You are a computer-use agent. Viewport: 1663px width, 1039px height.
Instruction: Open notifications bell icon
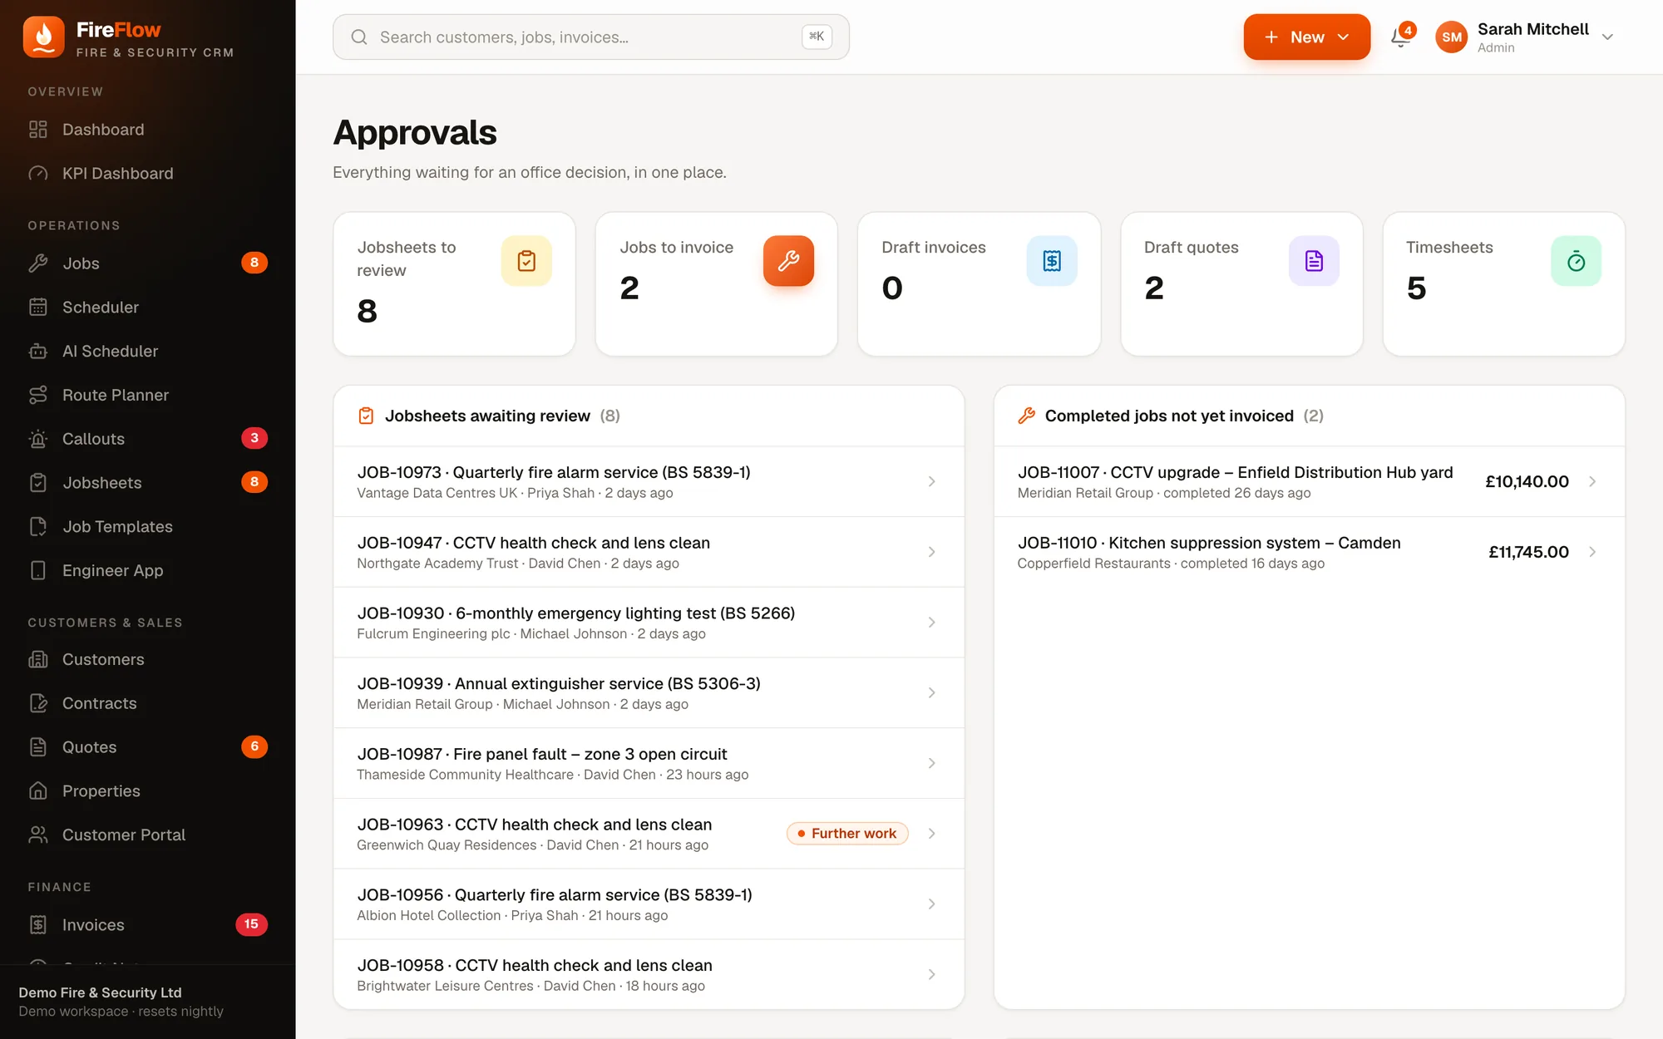pos(1401,37)
